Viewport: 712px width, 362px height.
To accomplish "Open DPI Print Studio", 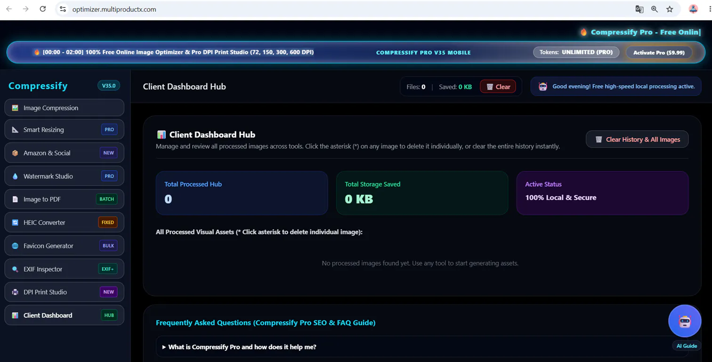I will click(65, 292).
